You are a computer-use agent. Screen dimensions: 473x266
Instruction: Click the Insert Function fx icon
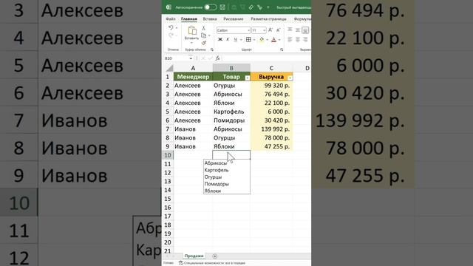pyautogui.click(x=217, y=58)
